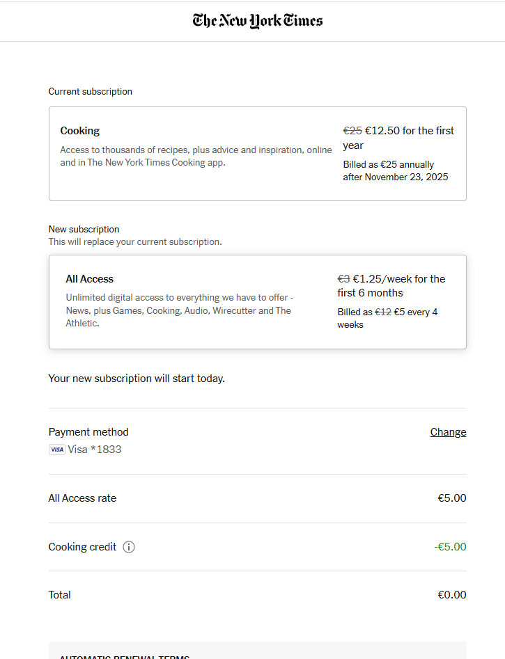Image resolution: width=505 pixels, height=659 pixels.
Task: Click the €5.00 All Access rate amount
Action: click(x=451, y=498)
